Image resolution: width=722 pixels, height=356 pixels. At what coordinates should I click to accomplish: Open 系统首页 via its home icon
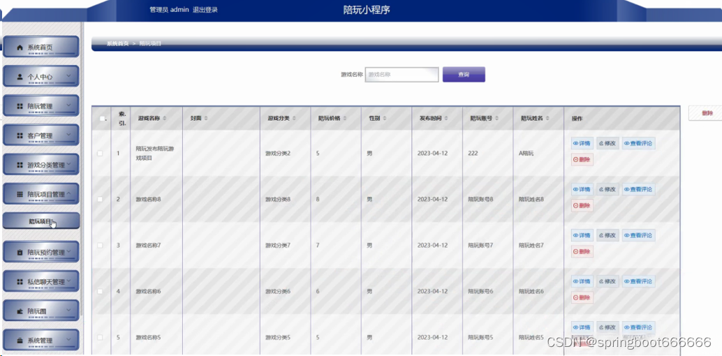pos(20,47)
